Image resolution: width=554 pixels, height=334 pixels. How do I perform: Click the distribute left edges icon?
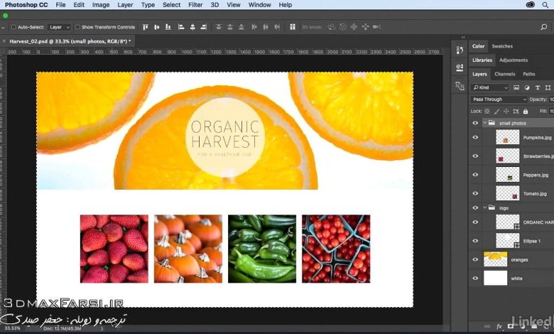tap(254, 27)
